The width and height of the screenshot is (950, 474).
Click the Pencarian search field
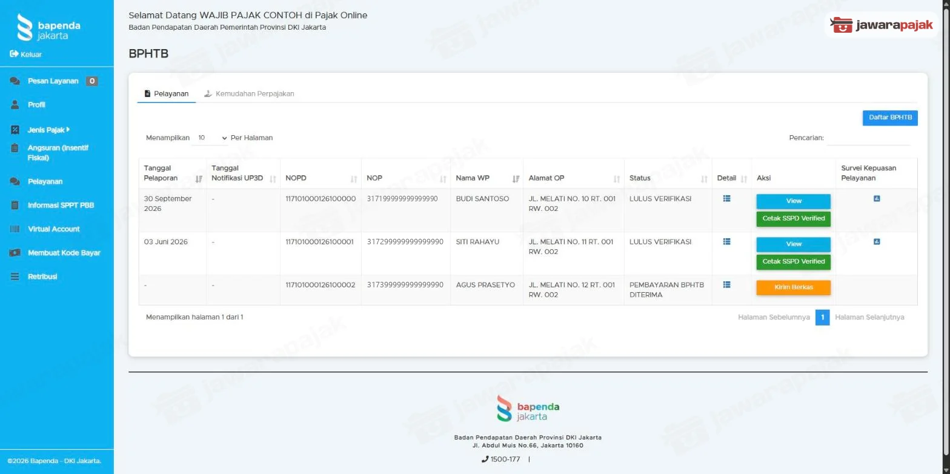tap(869, 138)
